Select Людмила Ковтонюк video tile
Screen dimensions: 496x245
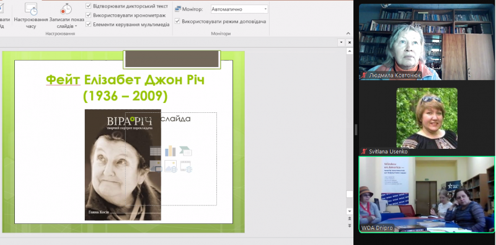[427, 42]
